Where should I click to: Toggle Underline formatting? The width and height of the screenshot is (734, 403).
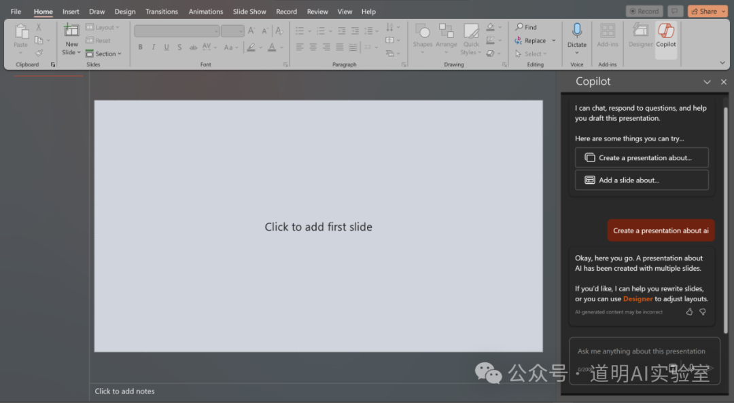[x=167, y=47]
